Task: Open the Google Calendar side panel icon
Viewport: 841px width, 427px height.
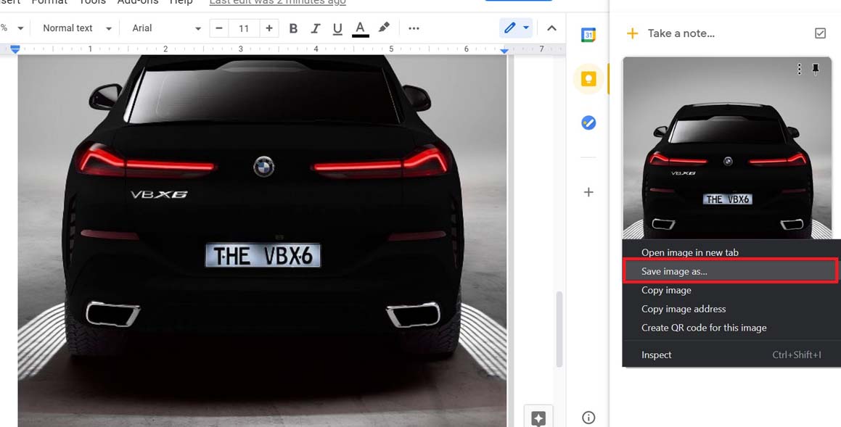Action: 588,36
